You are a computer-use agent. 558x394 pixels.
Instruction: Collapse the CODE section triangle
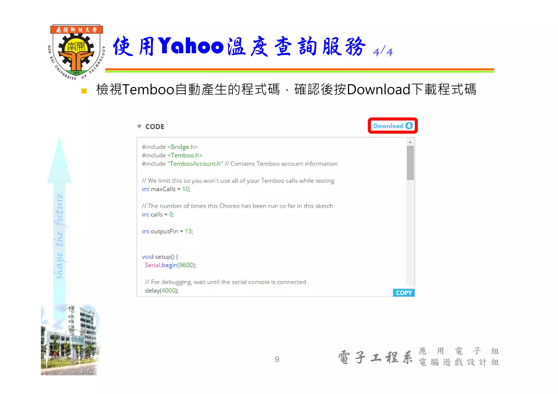(x=139, y=127)
